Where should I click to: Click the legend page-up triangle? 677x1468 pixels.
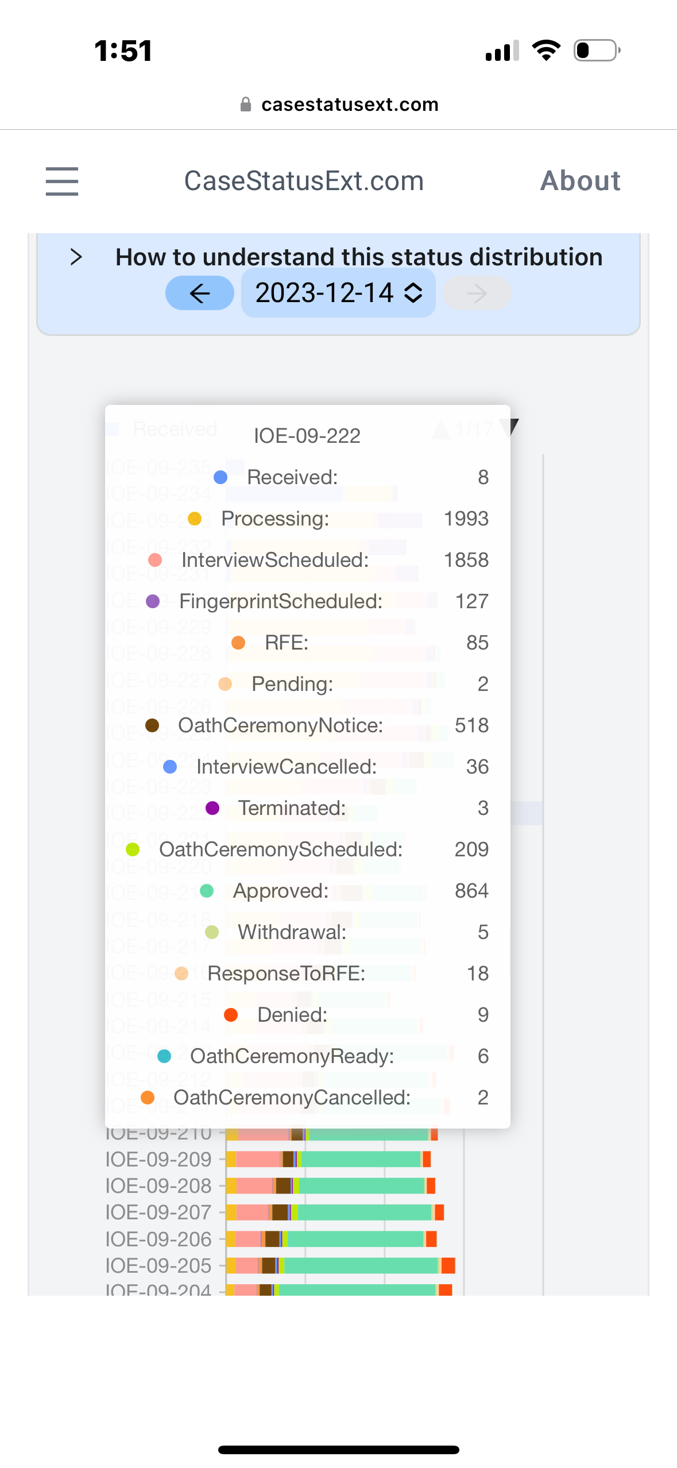click(x=441, y=429)
